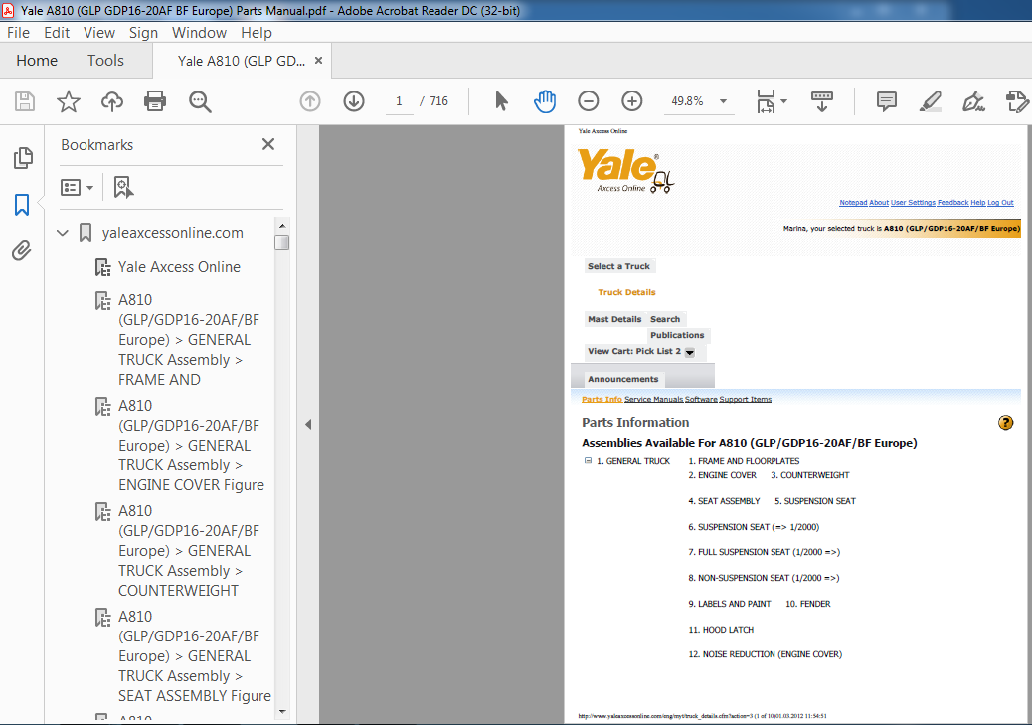
Task: Open the Service Manuals link
Action: click(x=653, y=399)
